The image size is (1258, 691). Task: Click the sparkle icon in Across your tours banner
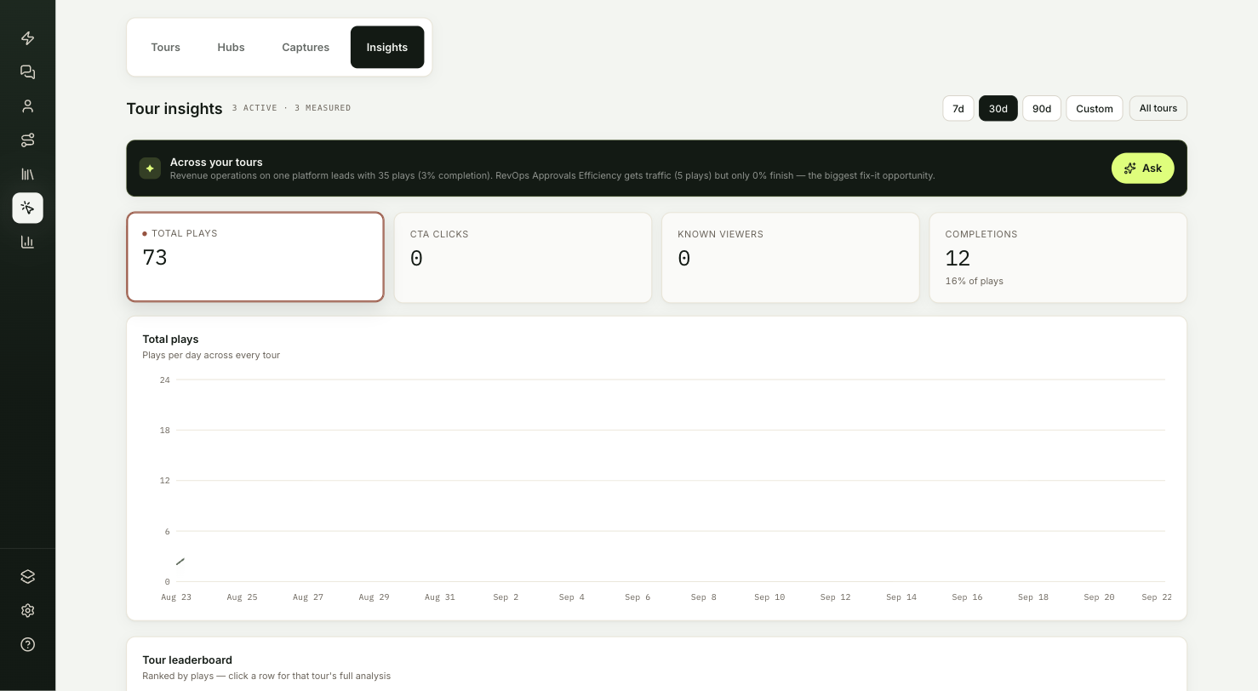[150, 168]
